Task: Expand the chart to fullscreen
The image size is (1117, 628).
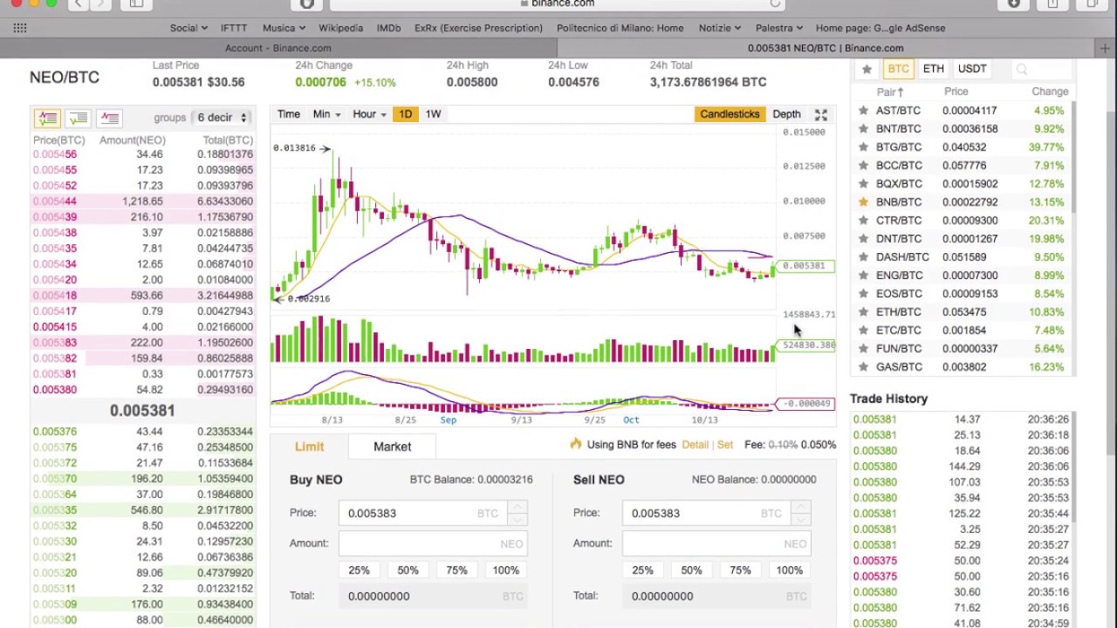Action: click(821, 114)
